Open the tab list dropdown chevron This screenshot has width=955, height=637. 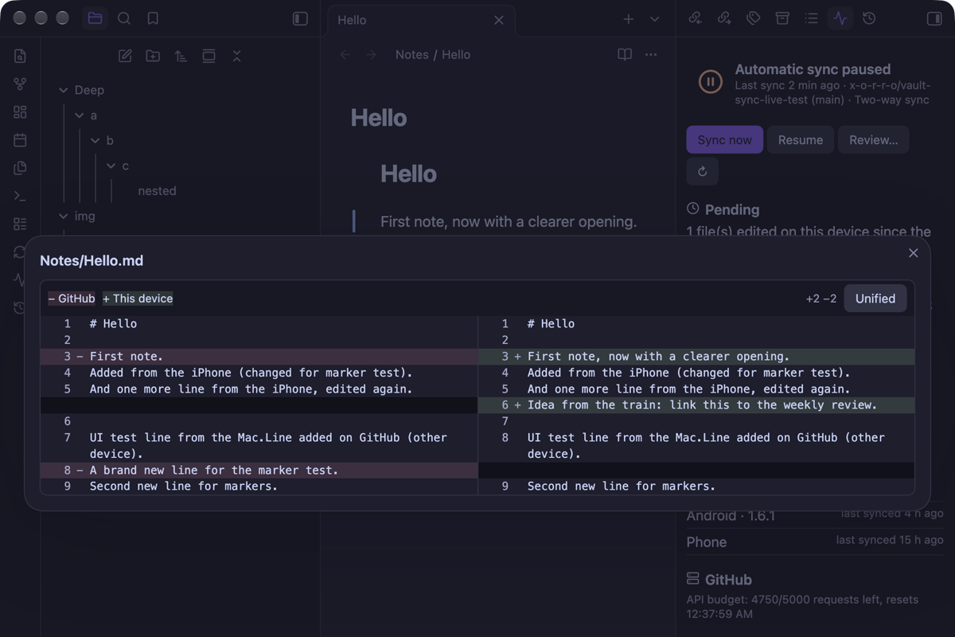pyautogui.click(x=654, y=19)
